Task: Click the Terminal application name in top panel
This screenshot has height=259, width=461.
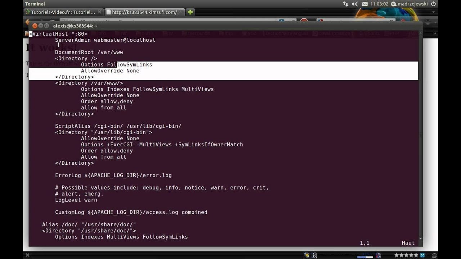Action: tap(35, 4)
